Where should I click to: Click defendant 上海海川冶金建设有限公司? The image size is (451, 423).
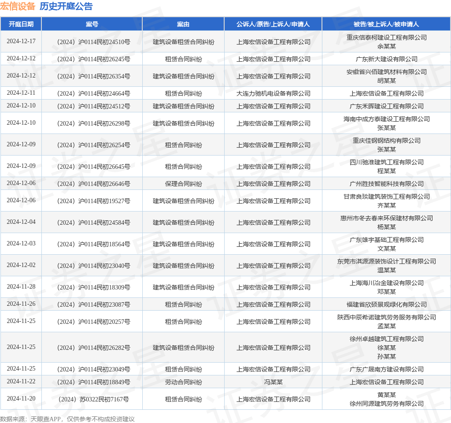387,283
